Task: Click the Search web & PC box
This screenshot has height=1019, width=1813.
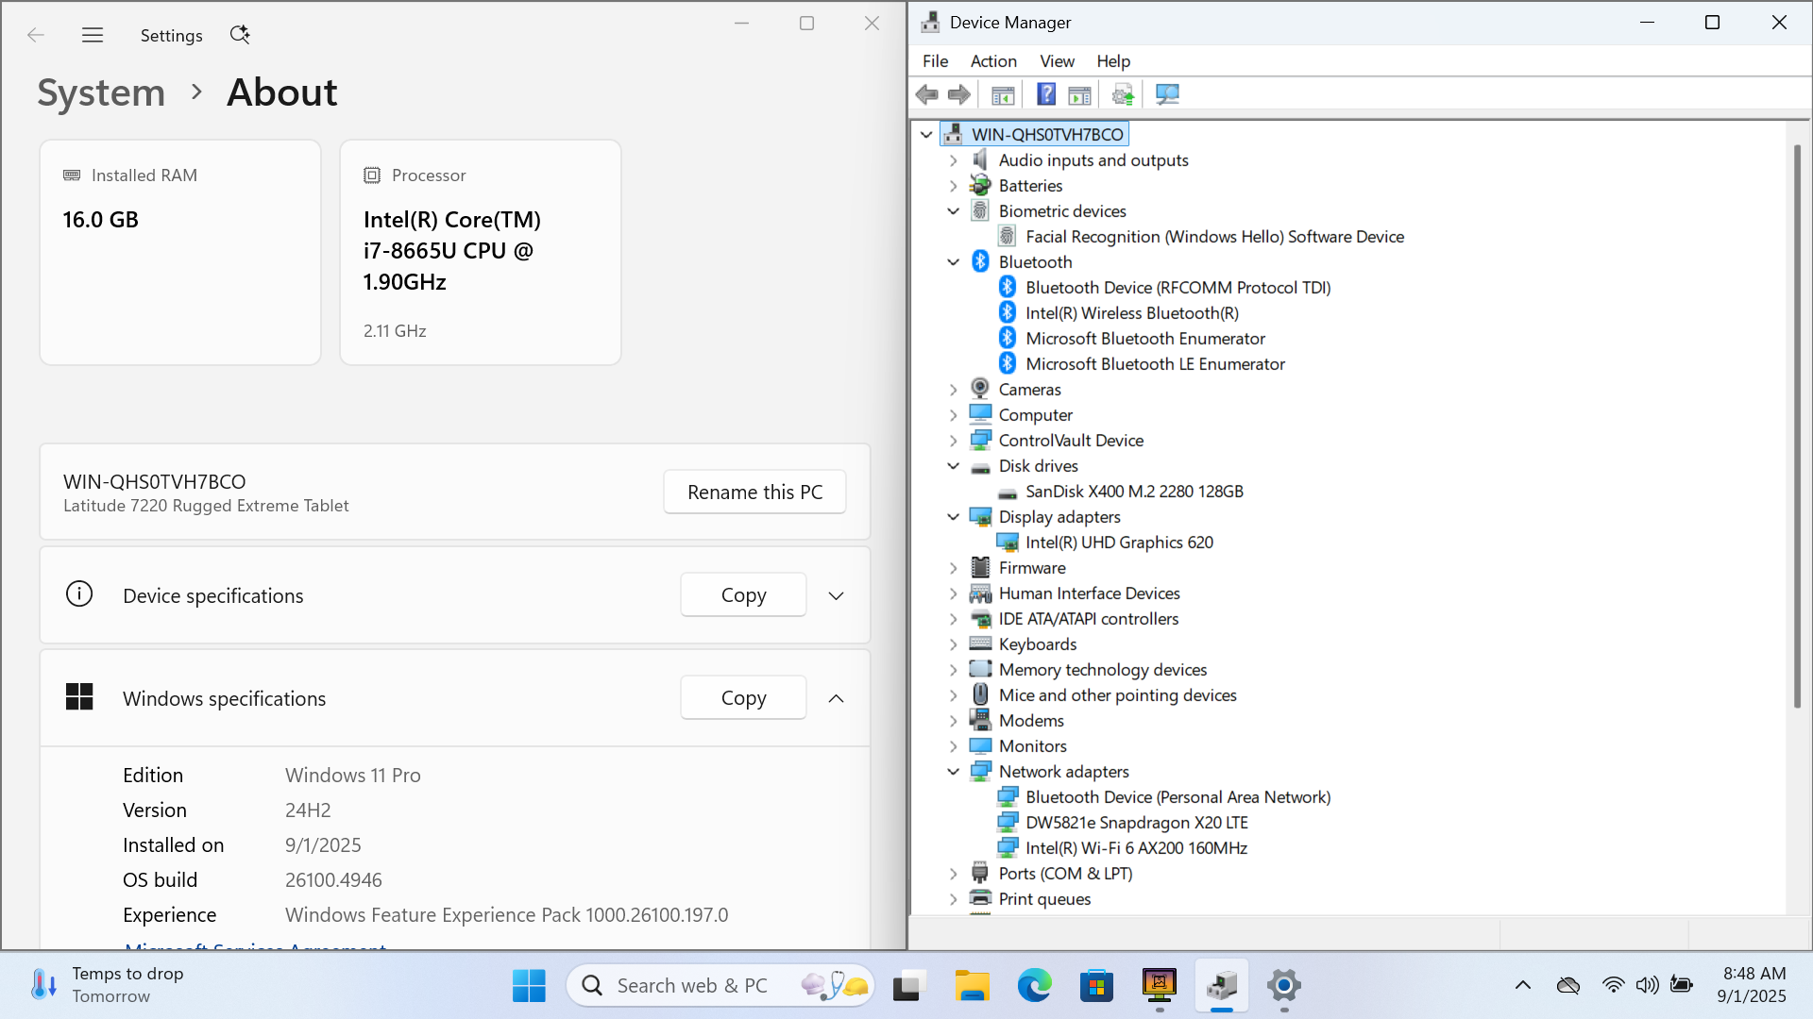Action: (x=720, y=986)
